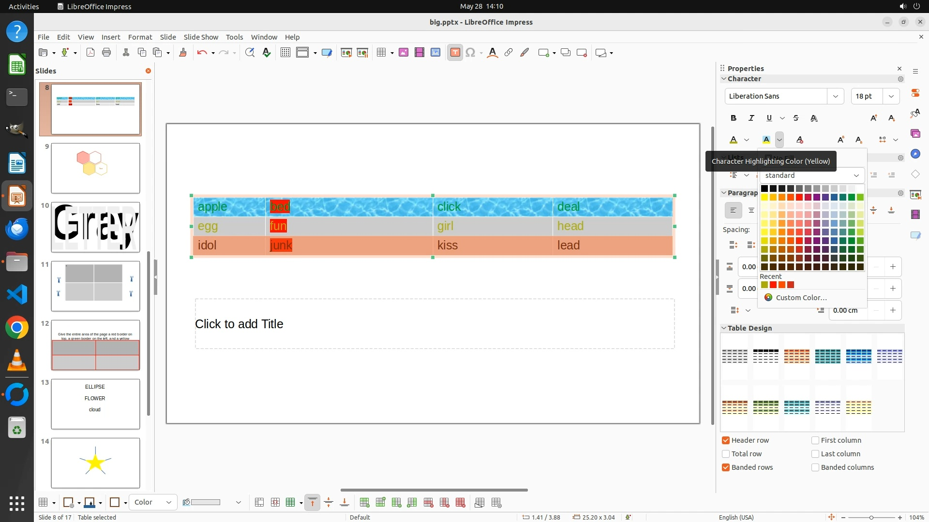Viewport: 929px width, 522px height.
Task: Click Clear Direct Formatting icon in sidebar
Action: [799, 140]
